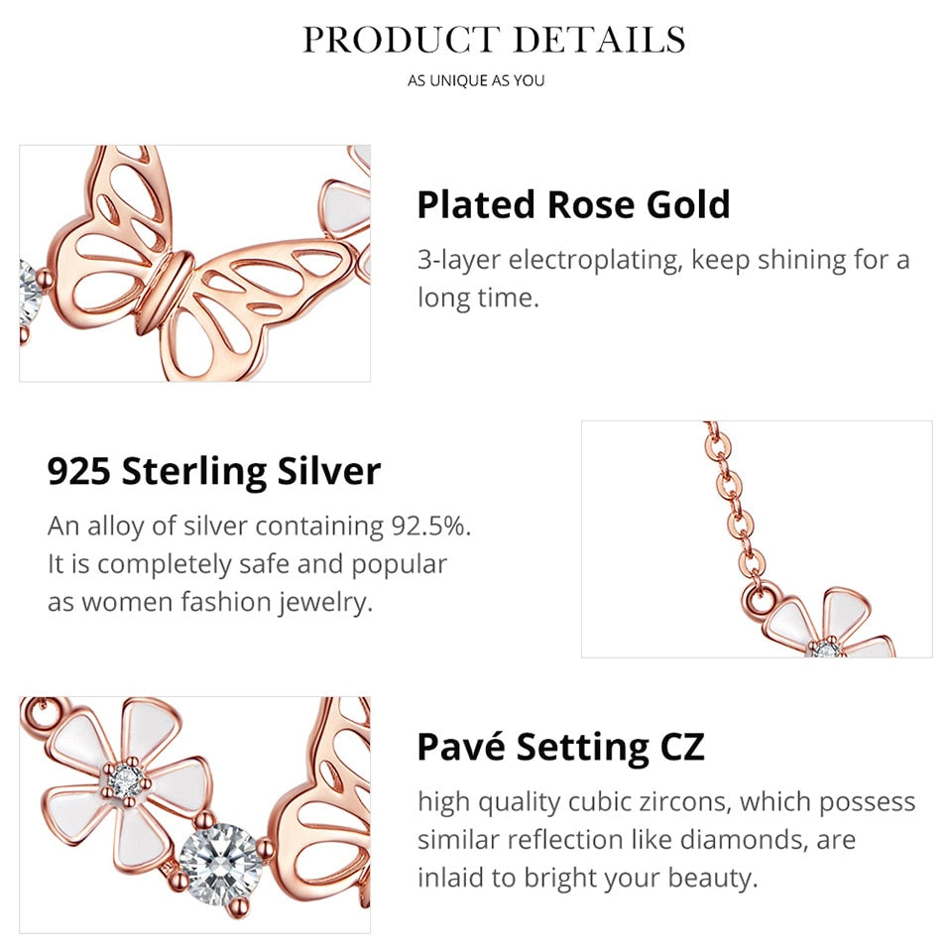This screenshot has width=952, height=952.
Task: Select the flower and zircon close-up image
Action: pyautogui.click(x=195, y=815)
